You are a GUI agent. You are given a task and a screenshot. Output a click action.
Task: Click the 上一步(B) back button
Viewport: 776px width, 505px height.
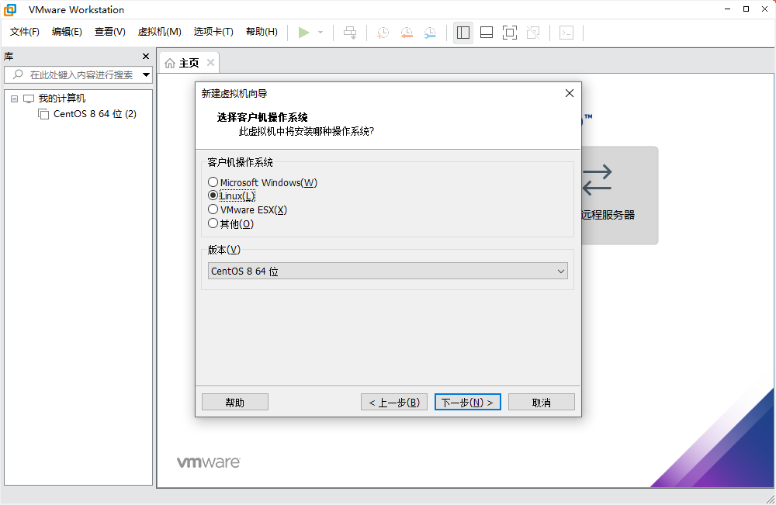tap(394, 402)
